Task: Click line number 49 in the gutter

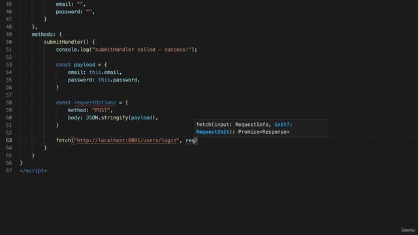Action: pyautogui.click(x=8, y=35)
